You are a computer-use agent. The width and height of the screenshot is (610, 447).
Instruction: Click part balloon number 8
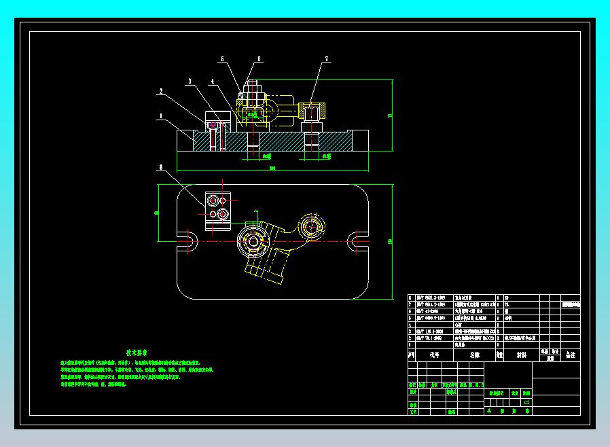[161, 167]
